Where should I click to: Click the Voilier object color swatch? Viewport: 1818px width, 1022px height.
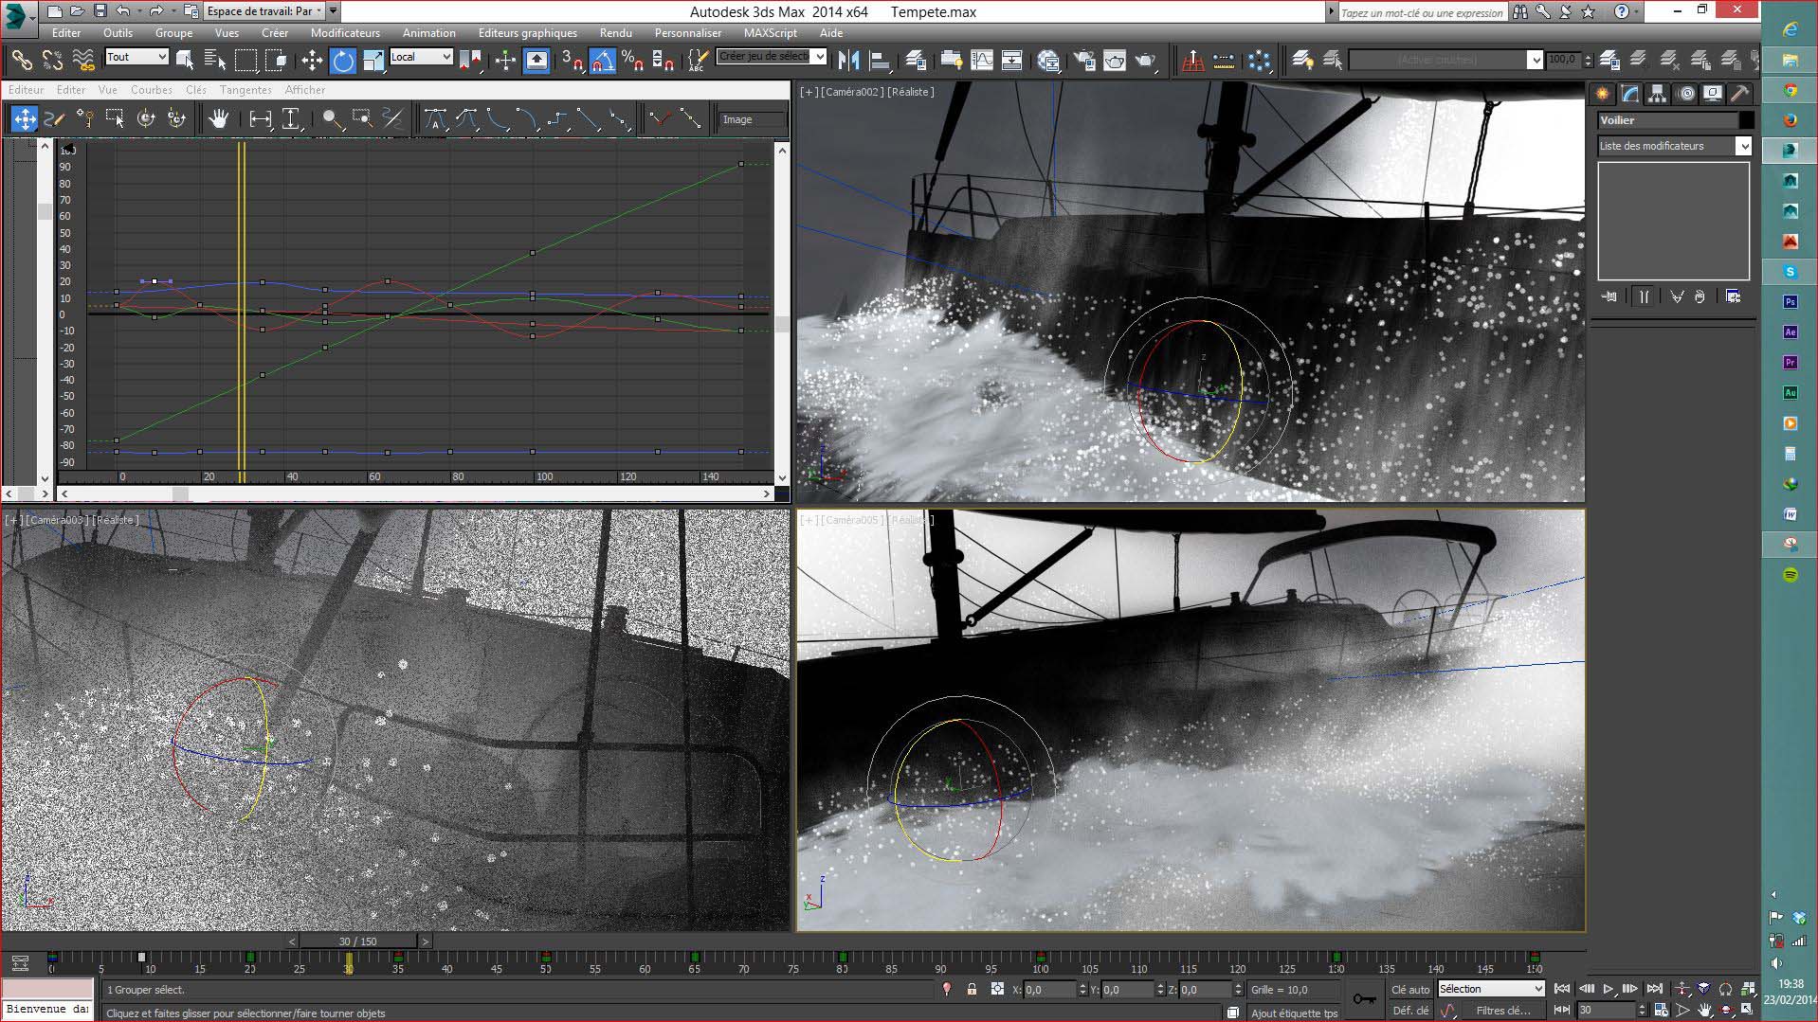pos(1746,120)
